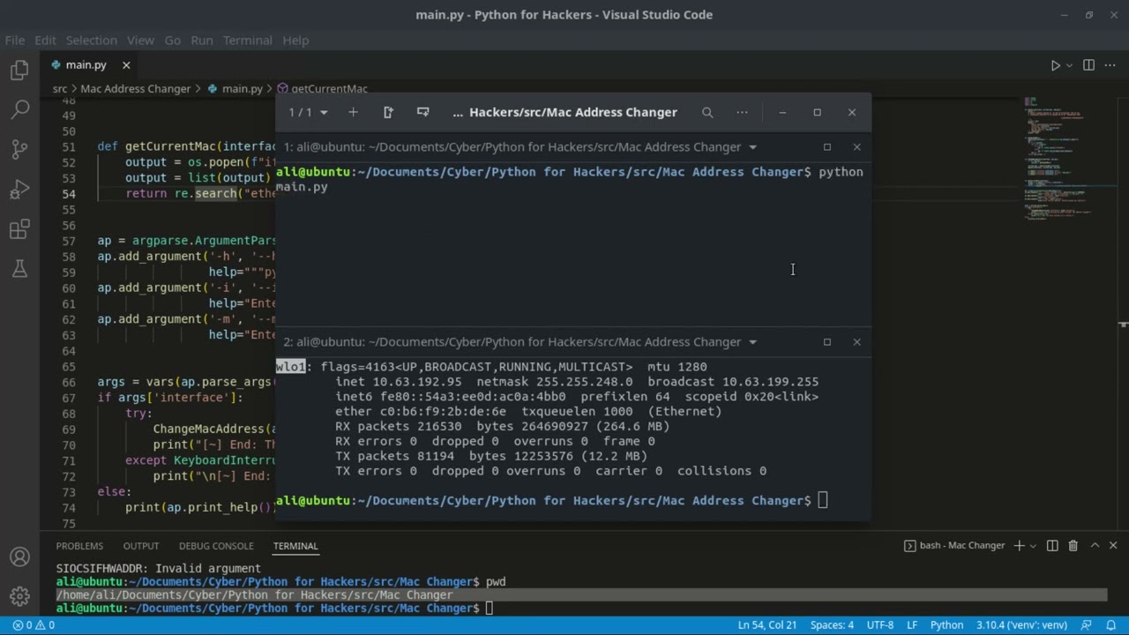Click the Mac Address Changer breadcrumb
This screenshot has height=635, width=1129.
tap(135, 89)
